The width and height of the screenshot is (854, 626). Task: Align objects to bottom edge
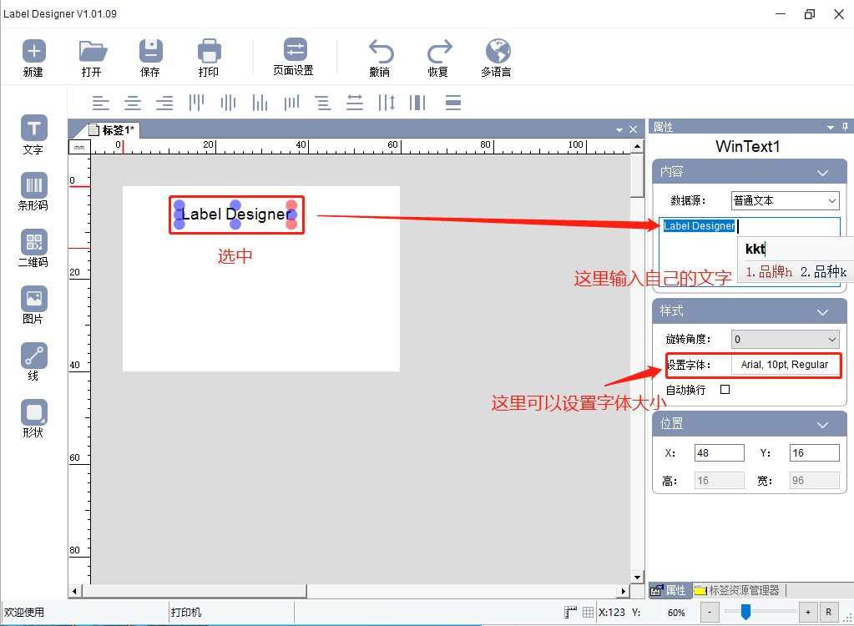[x=260, y=103]
